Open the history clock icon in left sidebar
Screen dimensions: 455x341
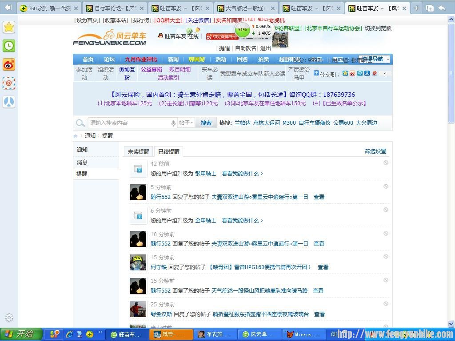coord(8,46)
